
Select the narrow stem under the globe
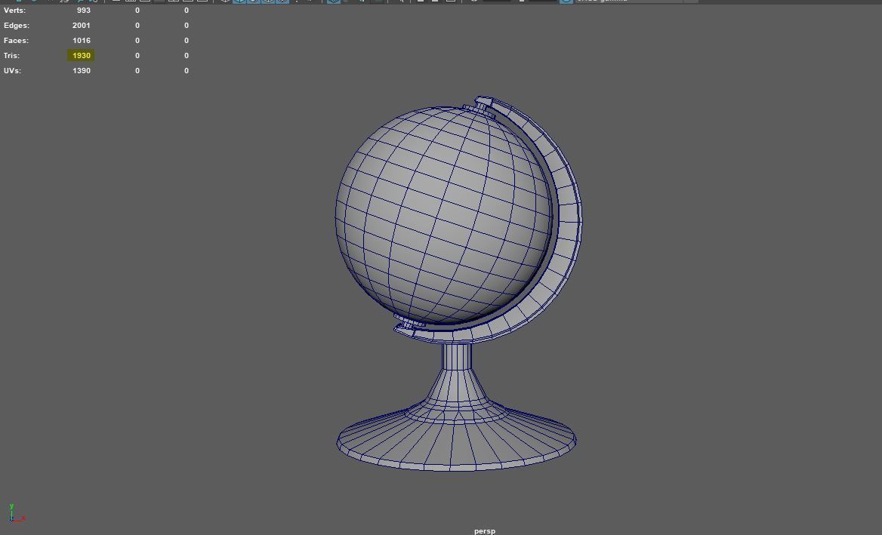[x=456, y=357]
